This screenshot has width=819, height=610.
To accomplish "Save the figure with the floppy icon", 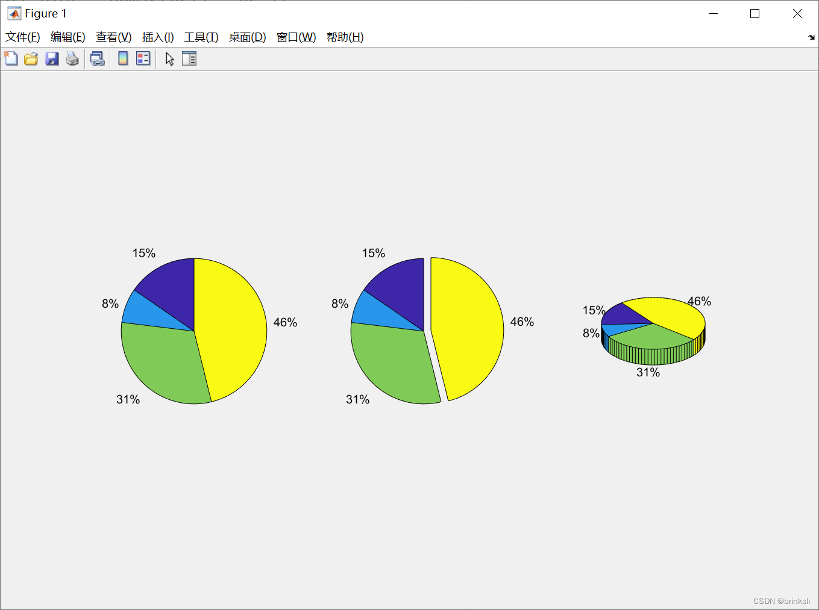I will pos(52,58).
